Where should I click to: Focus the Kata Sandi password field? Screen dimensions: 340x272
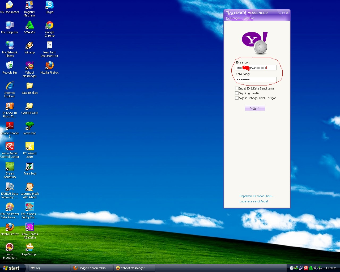(x=256, y=79)
